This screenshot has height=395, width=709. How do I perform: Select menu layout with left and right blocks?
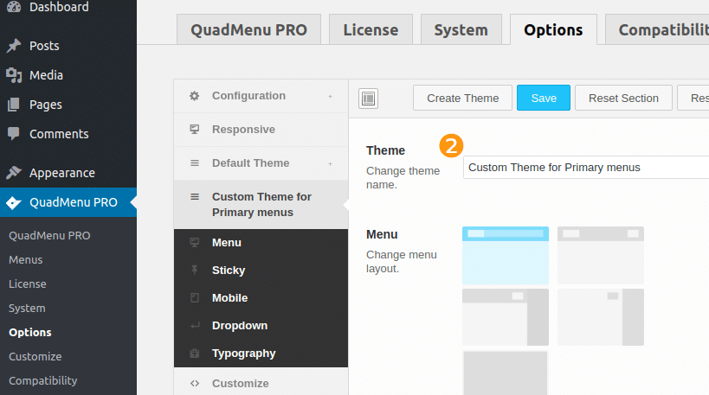coord(601,255)
